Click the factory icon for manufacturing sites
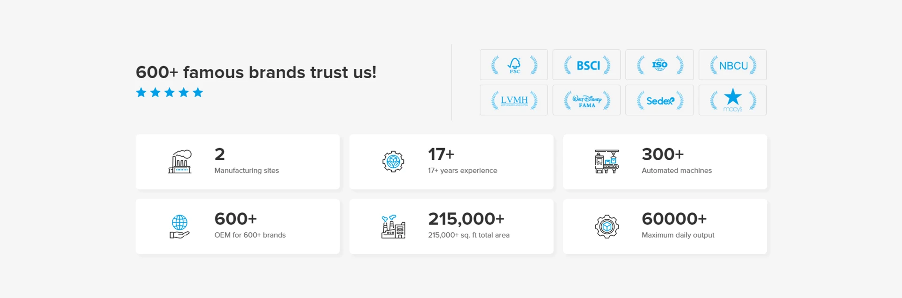Screen dimensions: 902x298 pyautogui.click(x=180, y=162)
